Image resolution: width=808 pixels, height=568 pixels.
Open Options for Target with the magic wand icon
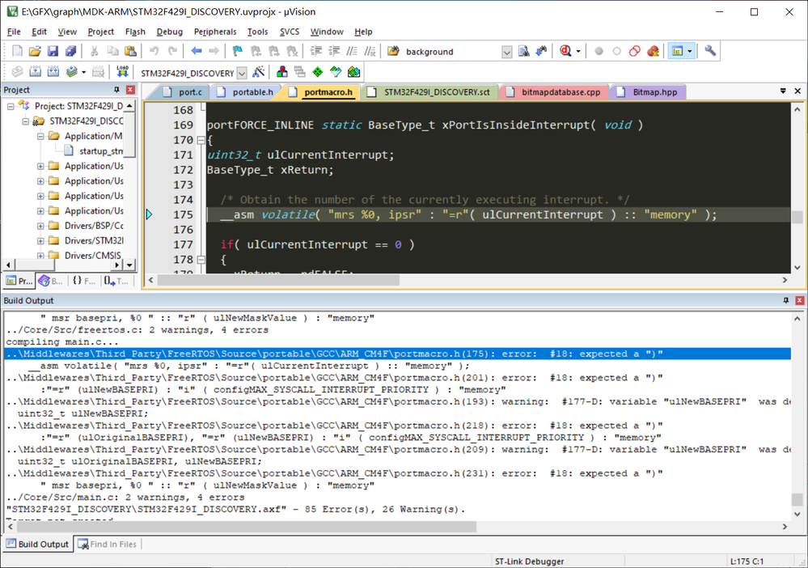(259, 72)
